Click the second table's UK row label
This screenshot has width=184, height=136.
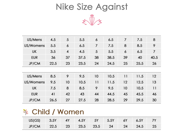tap(34, 88)
